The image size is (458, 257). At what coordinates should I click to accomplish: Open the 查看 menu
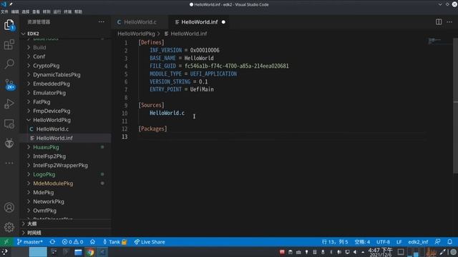[x=36, y=11]
